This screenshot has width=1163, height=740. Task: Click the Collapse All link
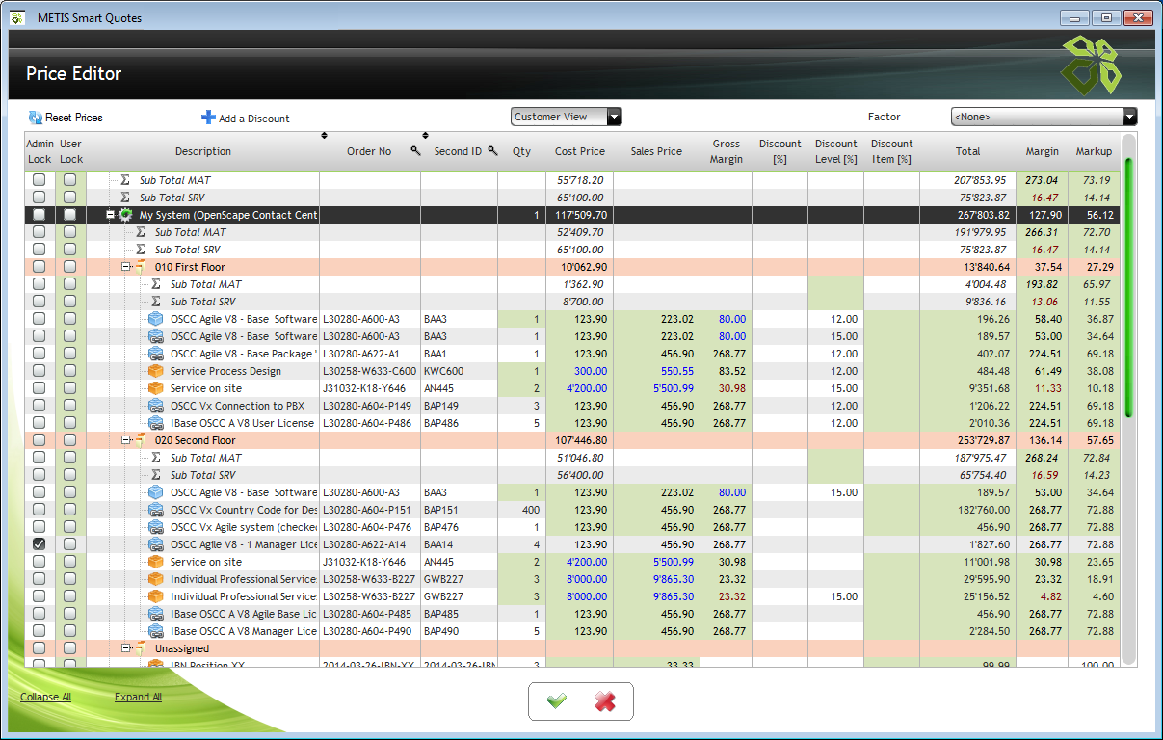pos(45,697)
